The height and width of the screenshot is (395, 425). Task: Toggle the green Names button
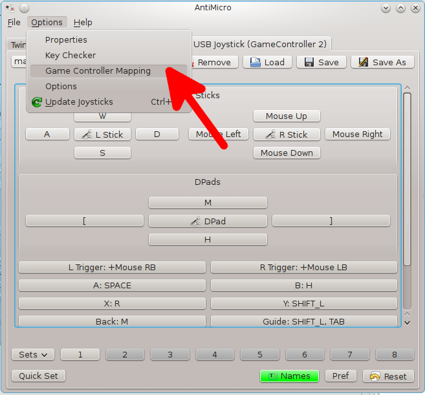(x=289, y=376)
